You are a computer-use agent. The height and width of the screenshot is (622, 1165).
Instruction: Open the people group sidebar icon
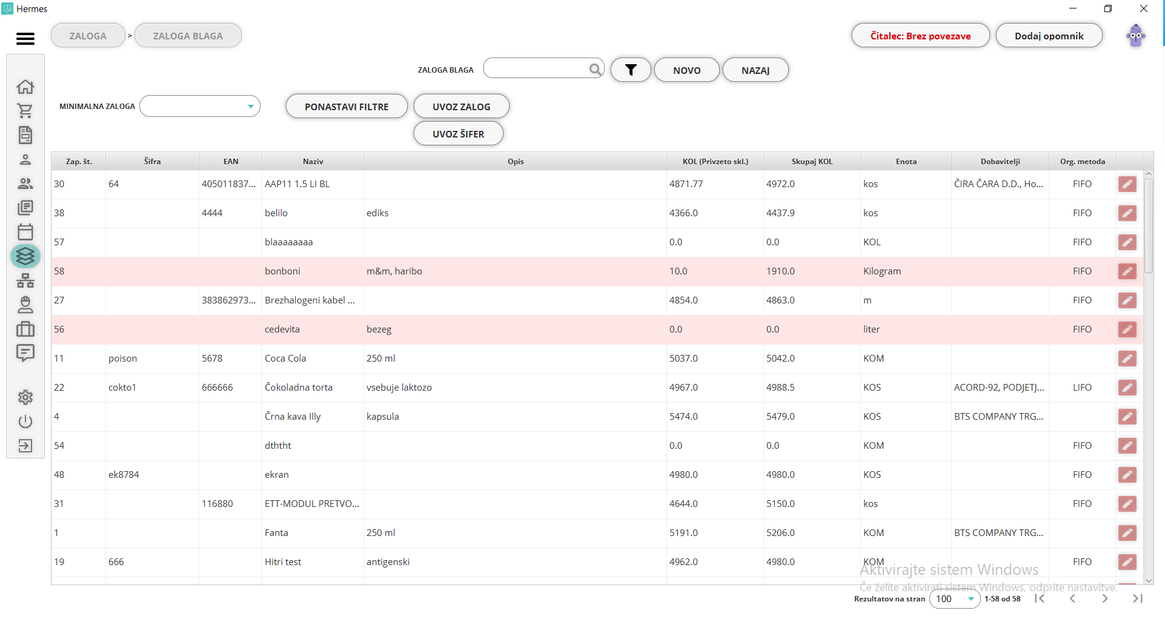[x=25, y=184]
